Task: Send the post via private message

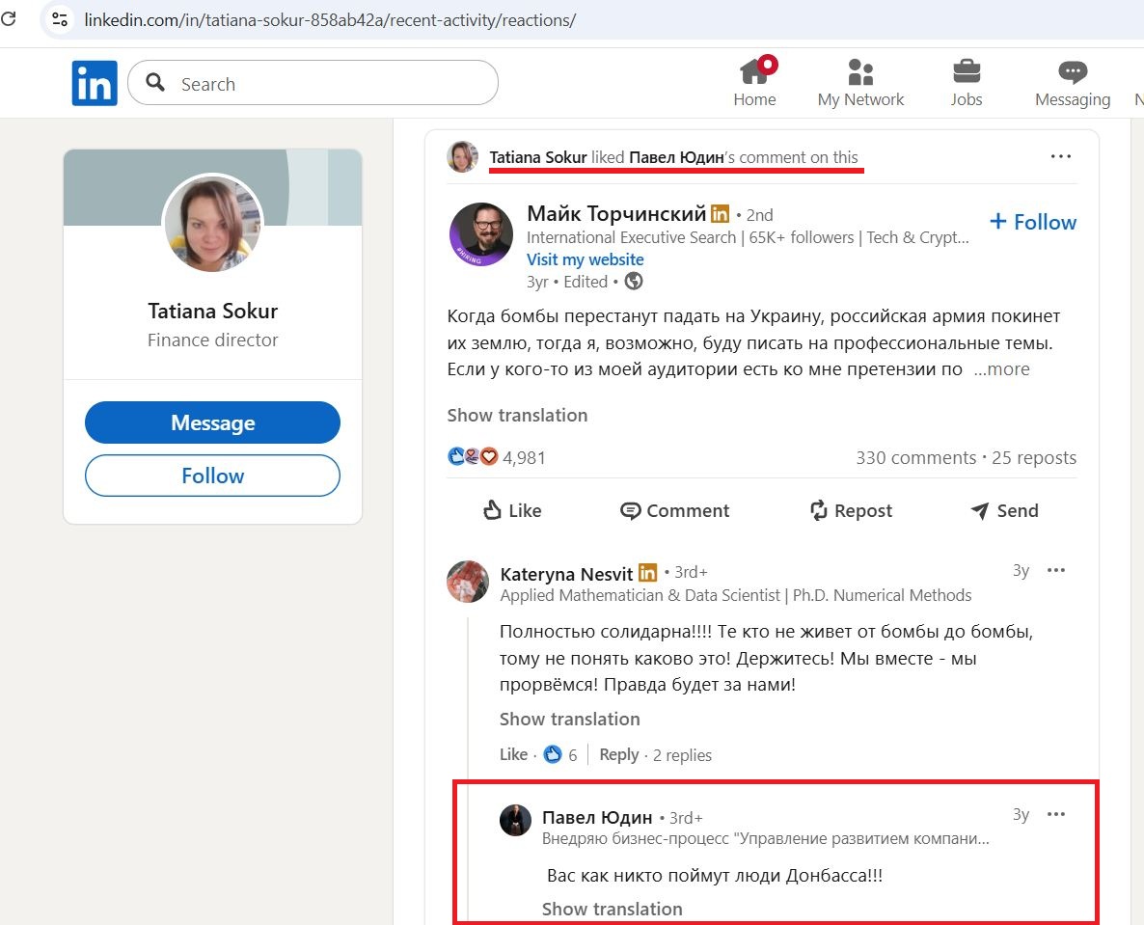Action: click(x=1004, y=510)
